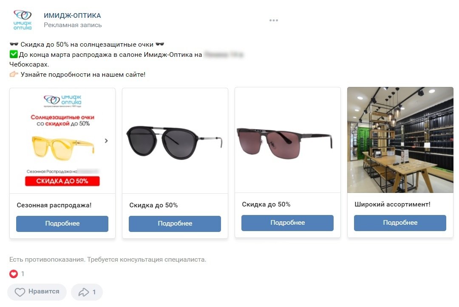Click Подробнее under Широкий ассортимент card
The width and height of the screenshot is (459, 307).
pyautogui.click(x=400, y=223)
